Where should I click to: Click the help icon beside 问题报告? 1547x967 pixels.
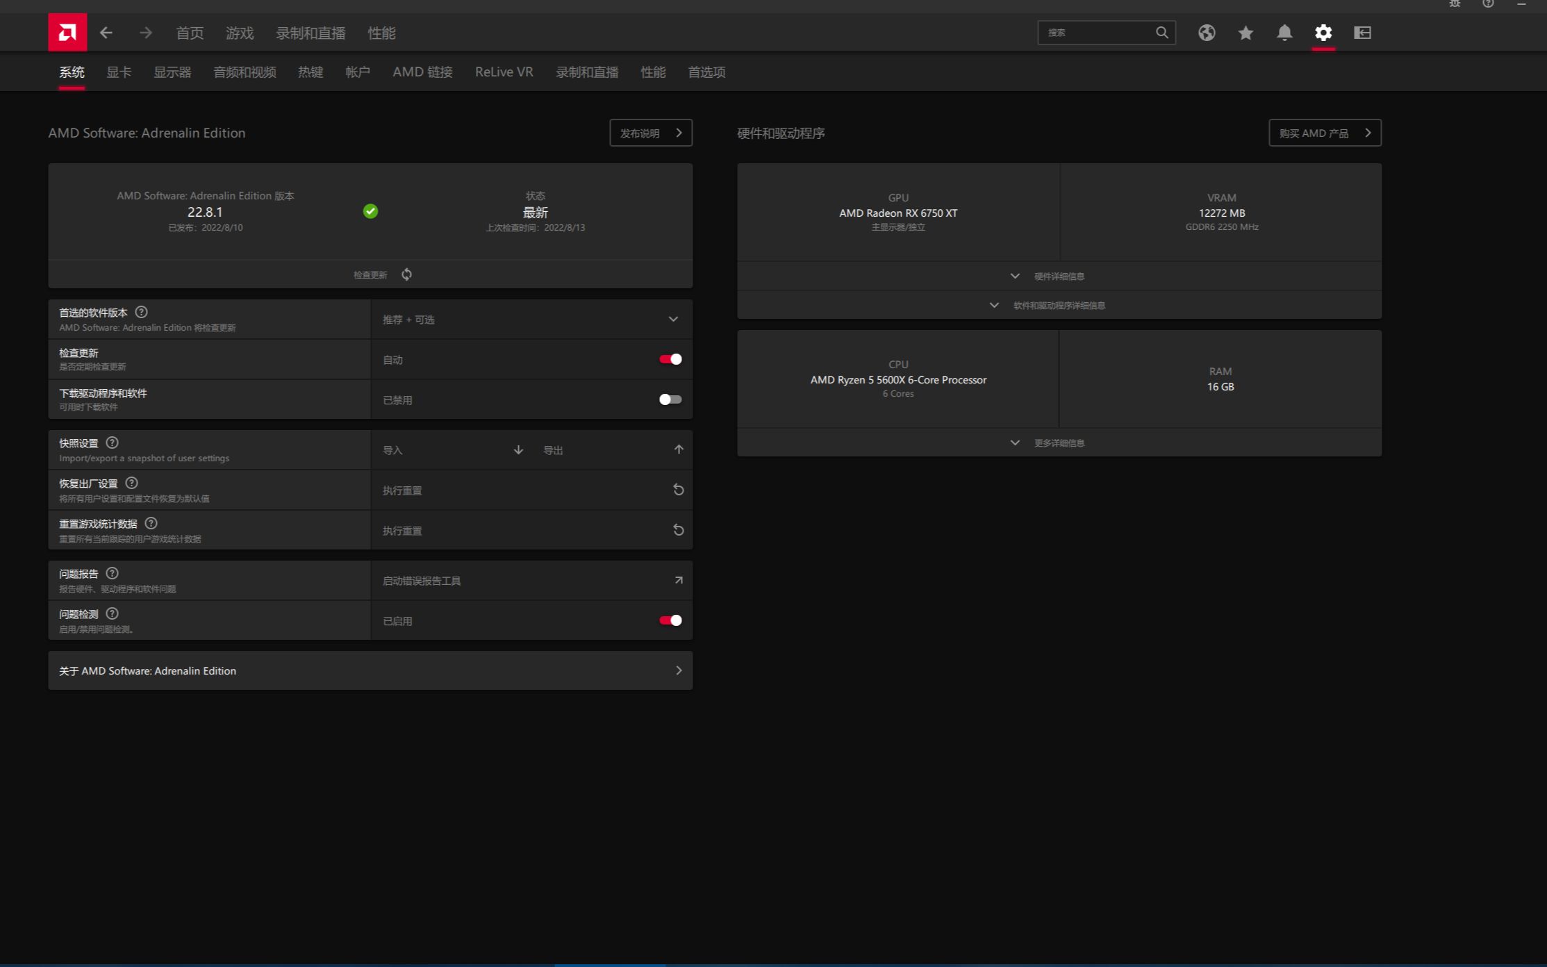(x=112, y=573)
